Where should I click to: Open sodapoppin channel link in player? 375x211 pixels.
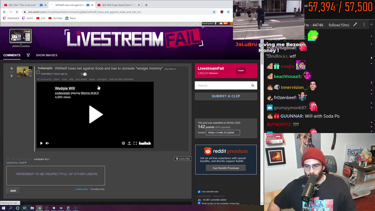coord(63,93)
